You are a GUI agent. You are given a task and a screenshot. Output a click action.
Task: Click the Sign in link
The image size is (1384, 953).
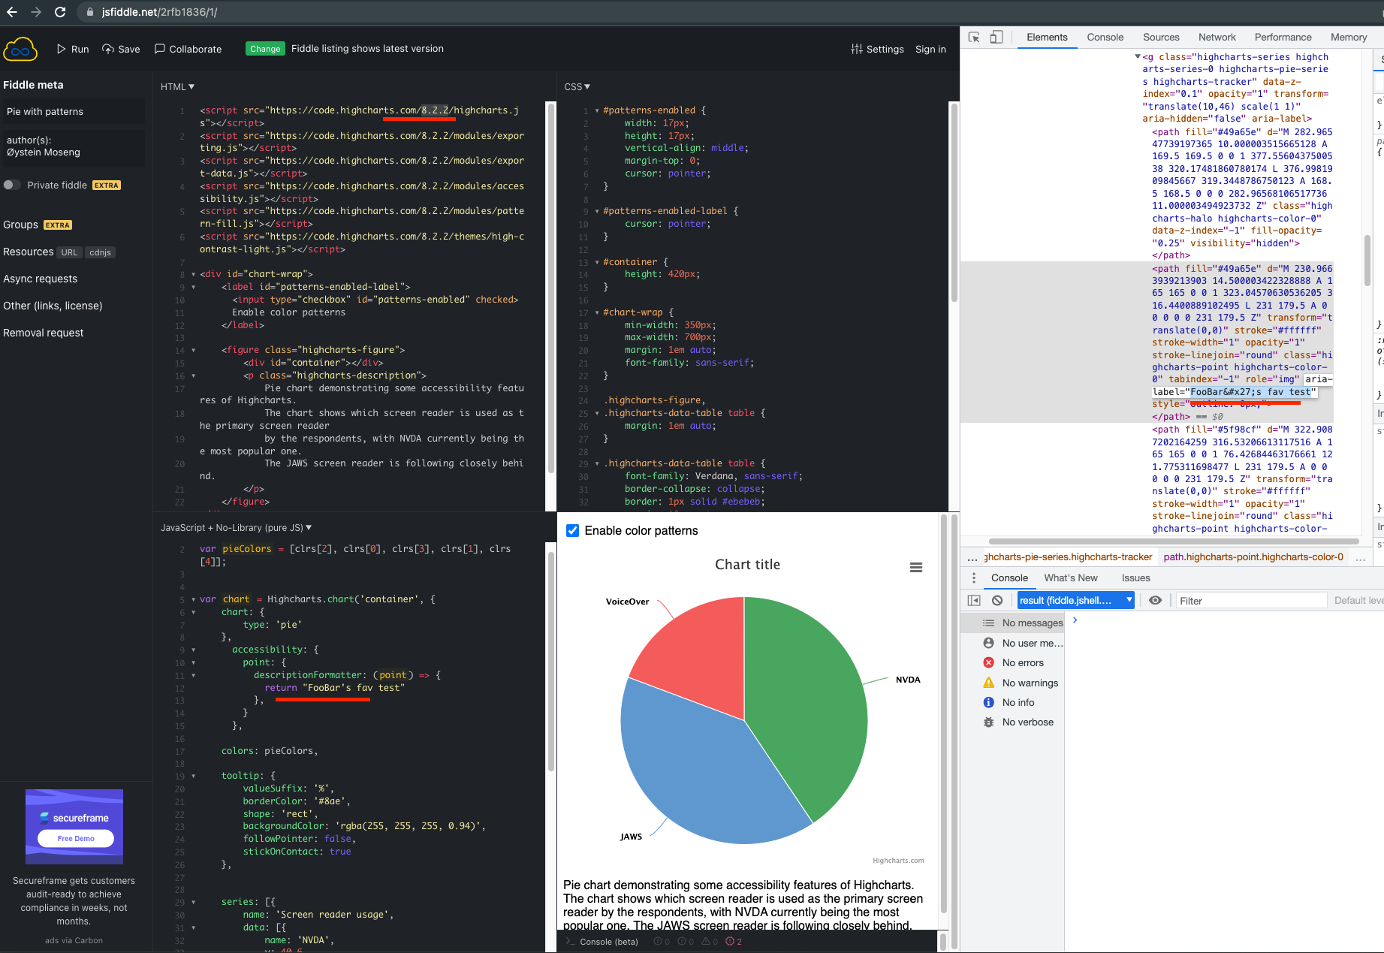(x=930, y=49)
